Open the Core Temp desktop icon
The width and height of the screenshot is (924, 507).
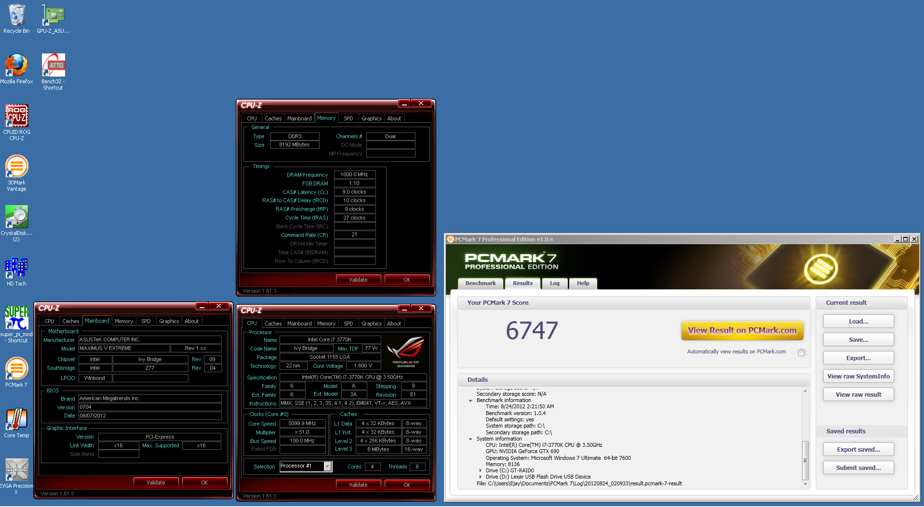[16, 423]
